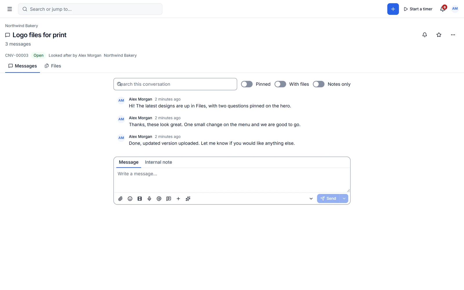Open the AI sparkles assistant icon
This screenshot has height=290, width=464.
[188, 199]
